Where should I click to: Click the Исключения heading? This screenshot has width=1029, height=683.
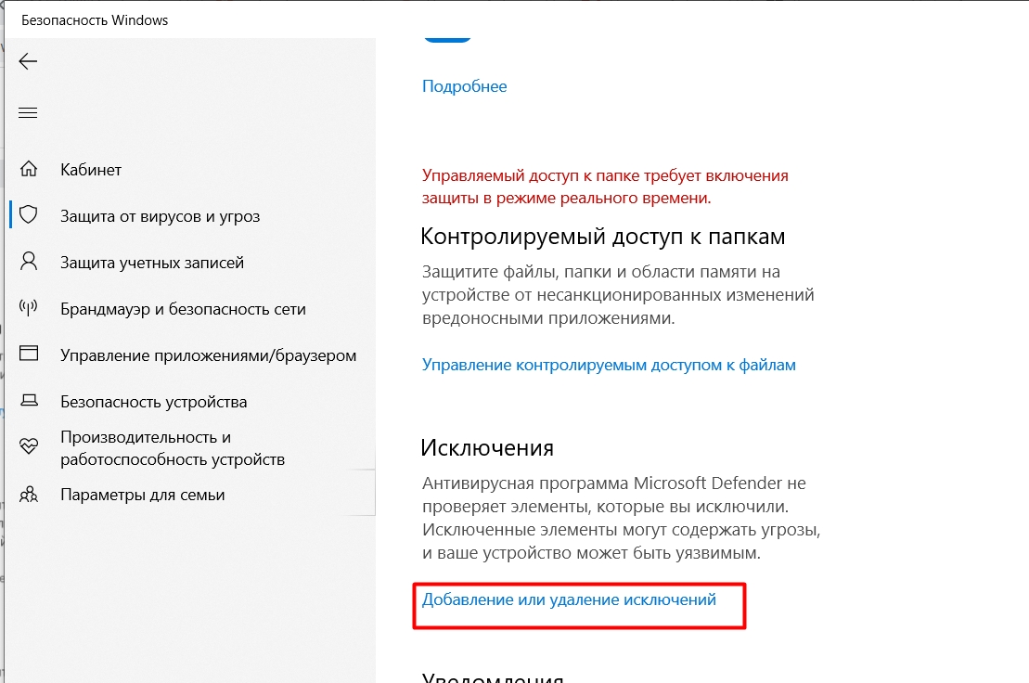pos(487,447)
